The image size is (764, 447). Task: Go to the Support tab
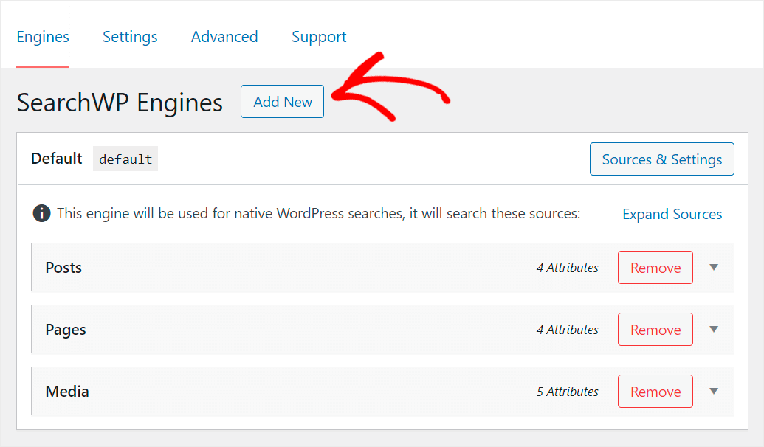point(319,37)
